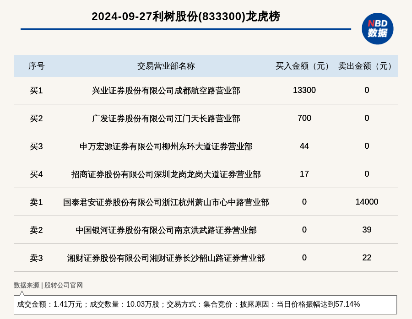This screenshot has width=412, height=319.
Task: Click the 买2 row label
Action: 36,119
